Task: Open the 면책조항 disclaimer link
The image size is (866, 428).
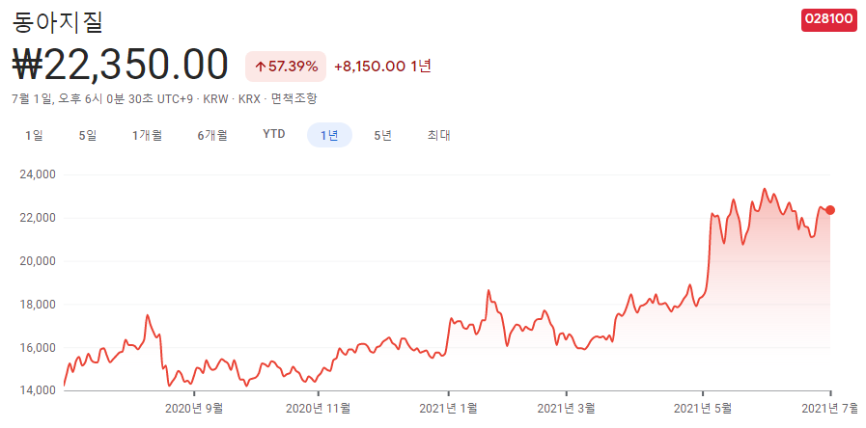Action: (294, 99)
